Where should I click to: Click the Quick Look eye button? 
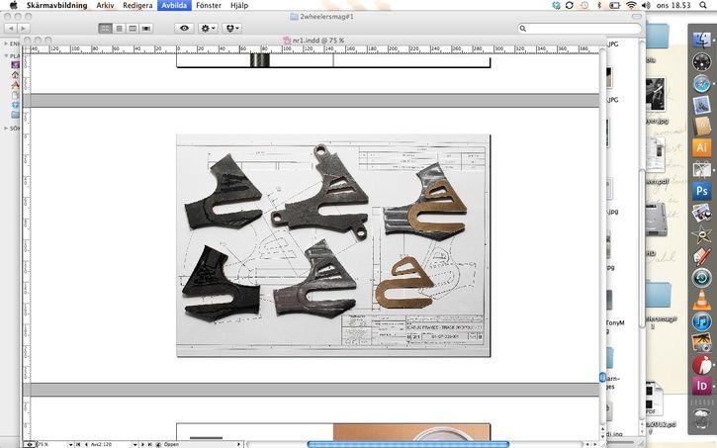184,29
